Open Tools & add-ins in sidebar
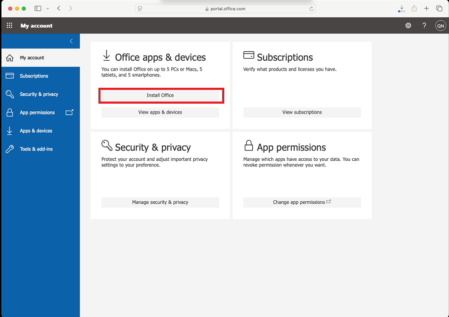This screenshot has width=449, height=317. click(36, 149)
